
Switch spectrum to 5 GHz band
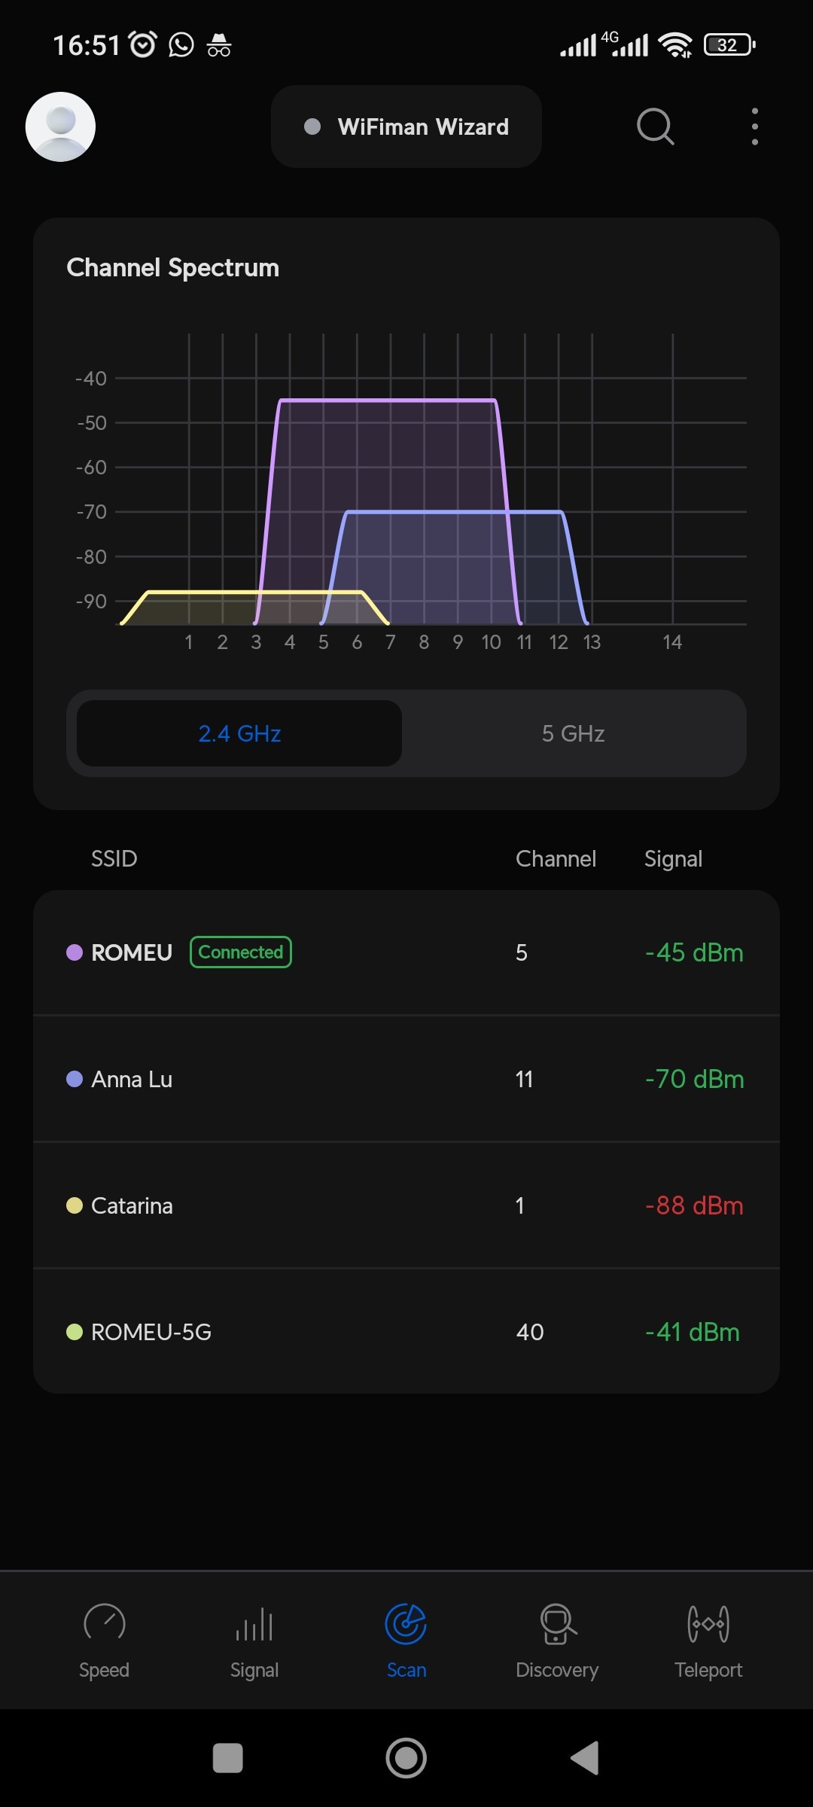point(573,733)
